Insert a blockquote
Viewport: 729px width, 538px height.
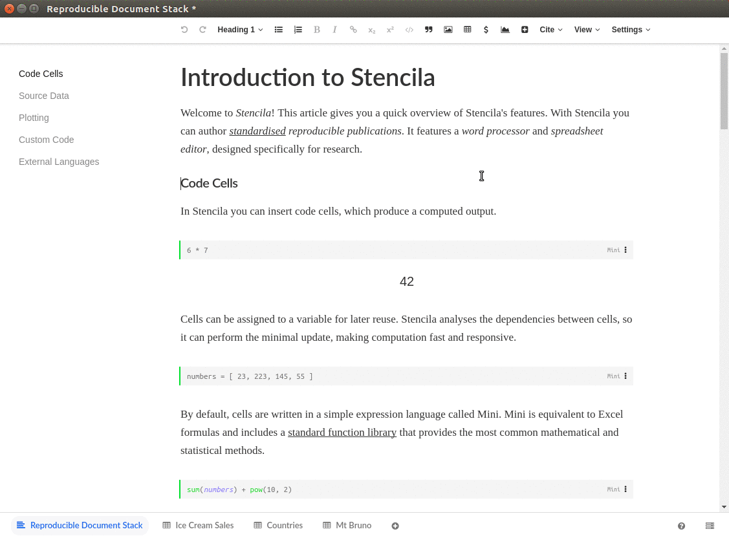pyautogui.click(x=429, y=29)
